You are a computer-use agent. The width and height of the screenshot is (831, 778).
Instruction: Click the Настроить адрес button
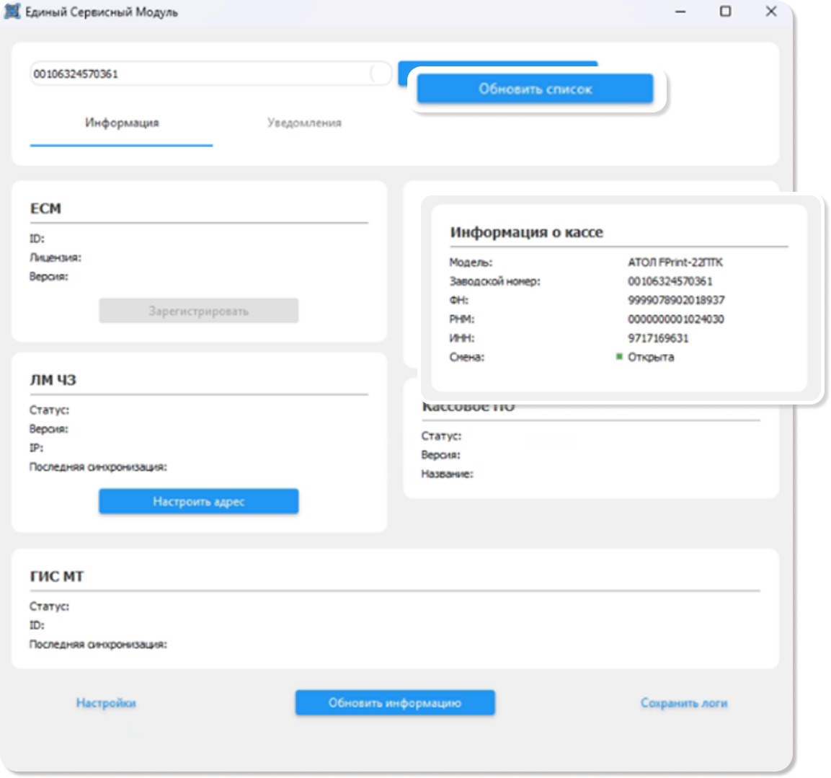pyautogui.click(x=199, y=501)
